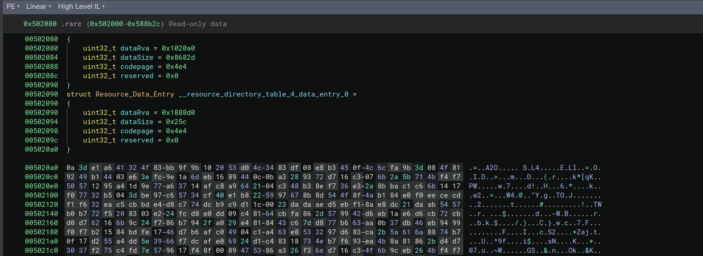Select the 0x502000-0x588b2c section range
Image resolution: width=703 pixels, height=256 pixels.
pos(127,23)
